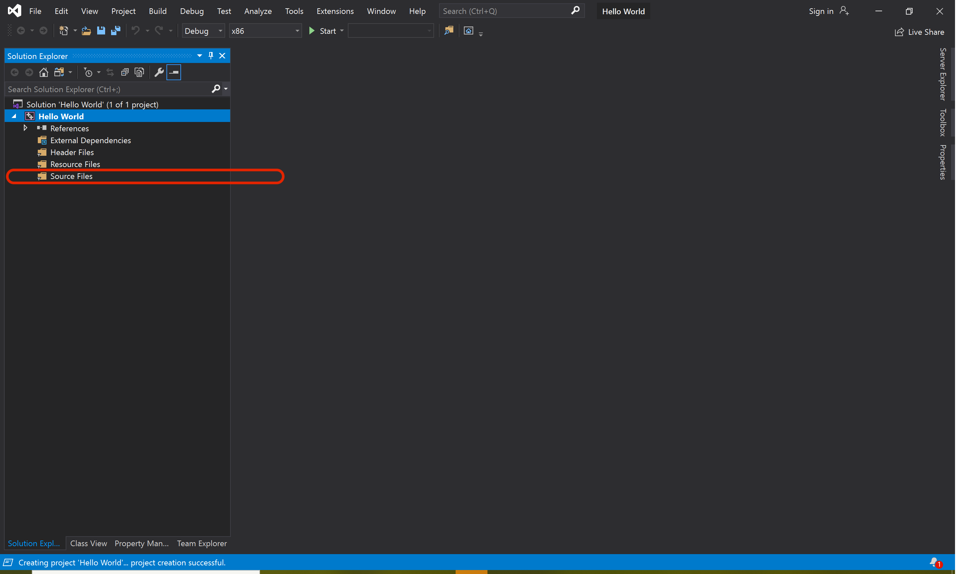Screen dimensions: 959x574
Task: Click the Undo icon in the toolbar
Action: (x=135, y=30)
